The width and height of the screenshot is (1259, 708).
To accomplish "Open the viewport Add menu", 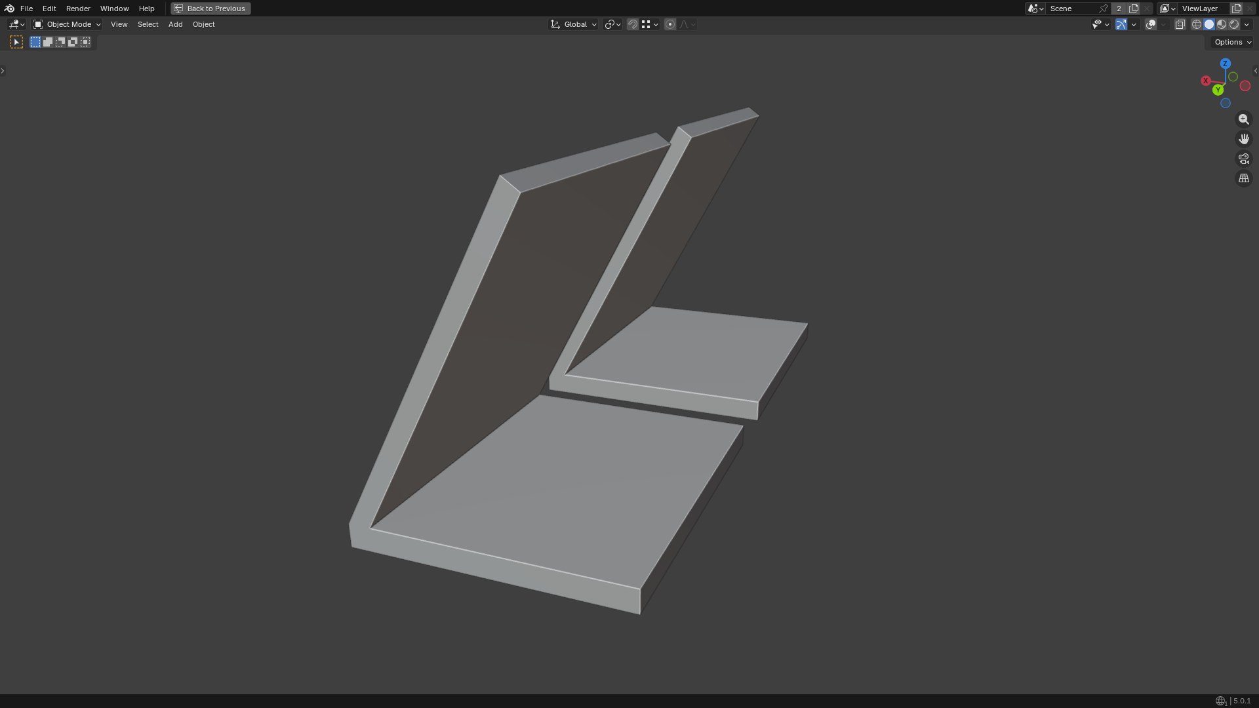I will click(175, 24).
